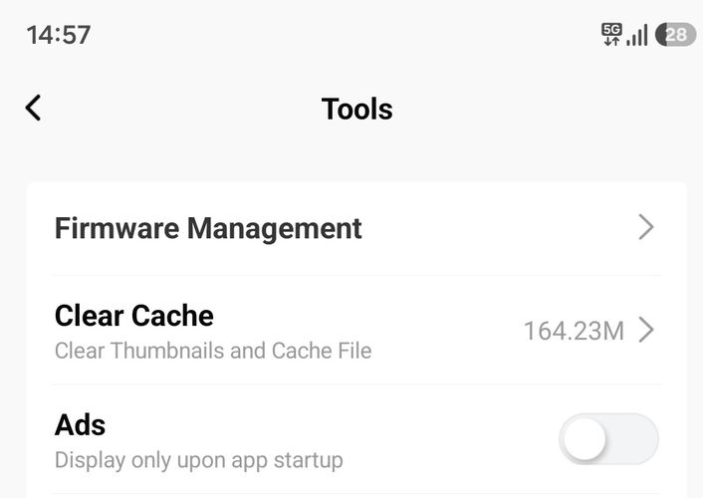This screenshot has height=498, width=703.
Task: Expand the Clear Cache chevron arrow
Action: (646, 330)
